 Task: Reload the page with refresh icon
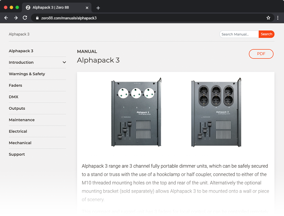[x=25, y=18]
